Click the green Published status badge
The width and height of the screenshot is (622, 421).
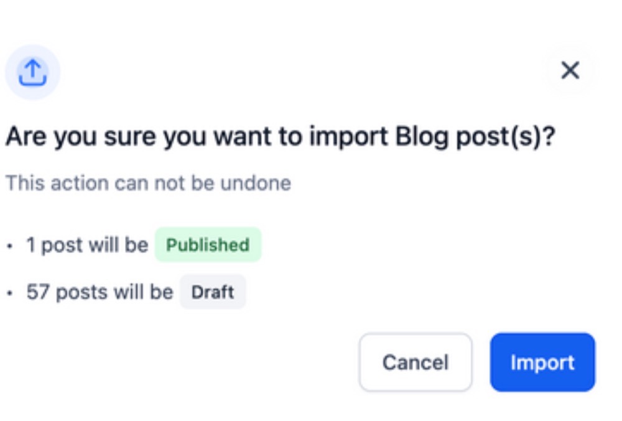[x=208, y=245]
